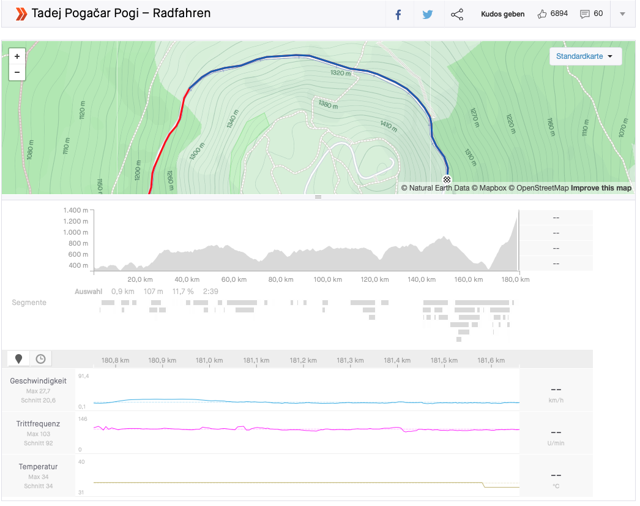Switch chart axis to time clock

coord(40,359)
